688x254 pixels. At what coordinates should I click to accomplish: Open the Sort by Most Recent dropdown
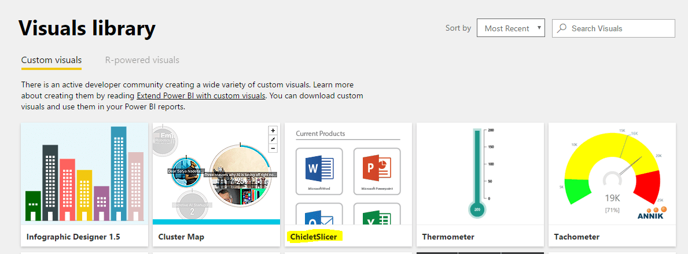(x=511, y=28)
